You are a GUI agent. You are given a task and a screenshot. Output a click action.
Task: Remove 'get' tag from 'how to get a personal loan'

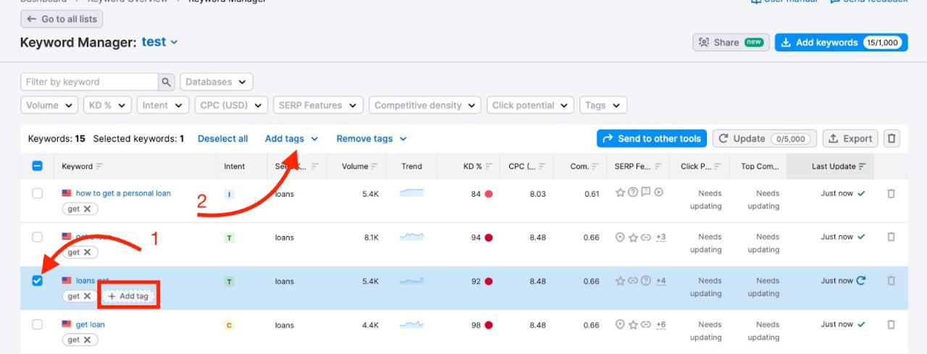(x=87, y=208)
